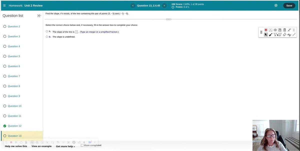Toggle the eye visibility icon

click(275, 30)
